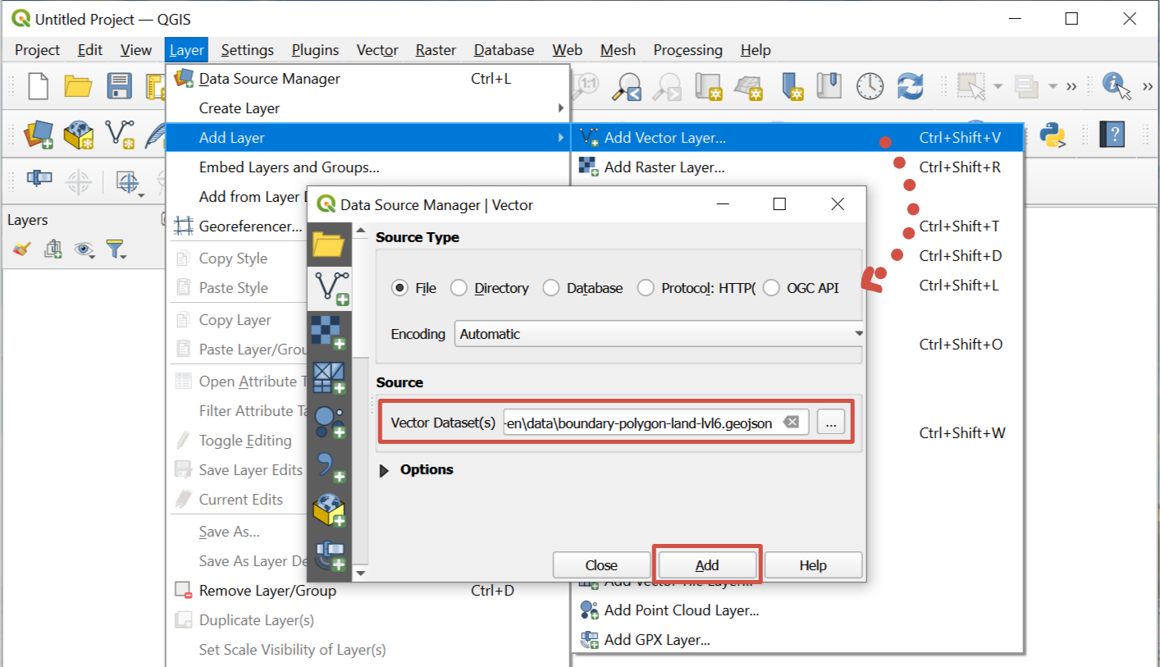Choose Add Raster Layer menu entry
1160x667 pixels.
664,167
